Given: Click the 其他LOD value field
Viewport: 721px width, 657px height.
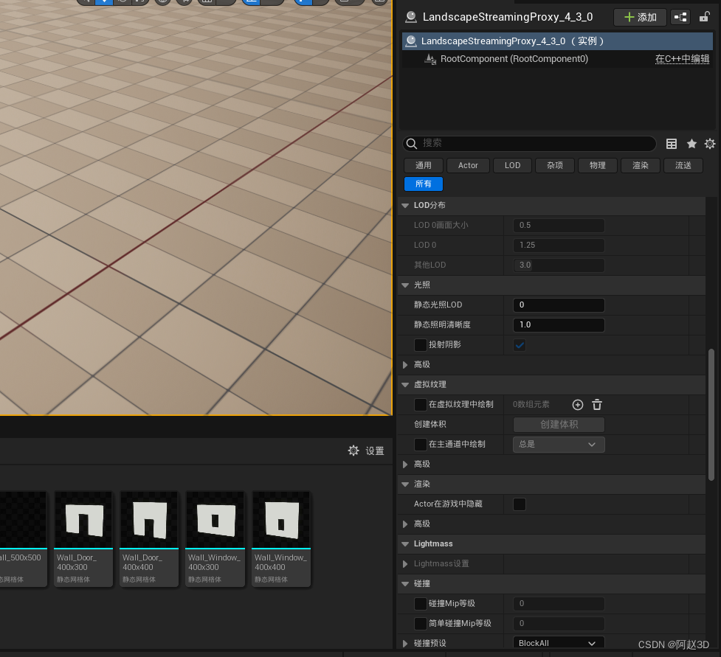Looking at the screenshot, I should [x=559, y=265].
